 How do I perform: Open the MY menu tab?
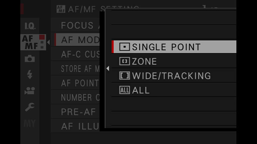pyautogui.click(x=30, y=123)
